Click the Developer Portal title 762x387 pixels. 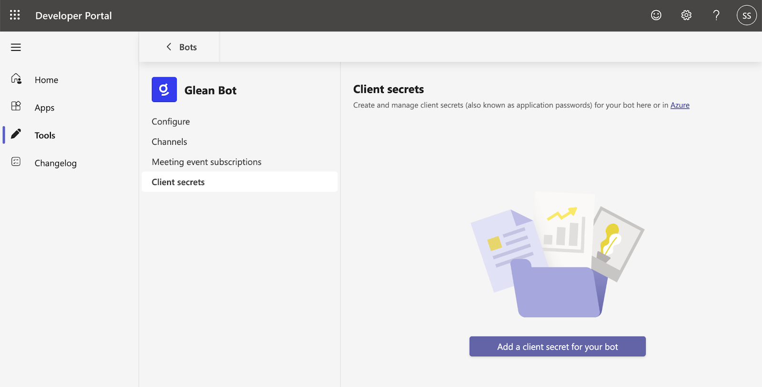[x=73, y=16]
